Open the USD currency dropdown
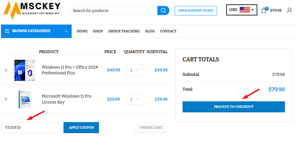The width and height of the screenshot is (295, 146). [242, 10]
